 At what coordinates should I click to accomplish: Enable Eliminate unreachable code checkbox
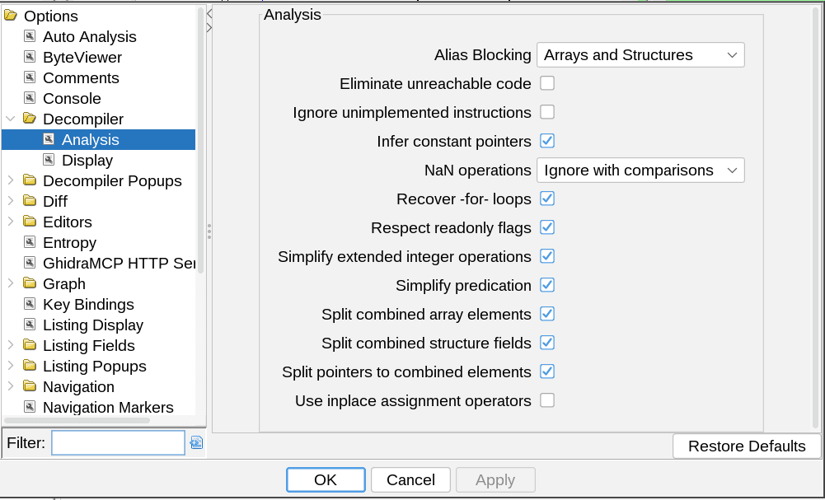pos(547,83)
